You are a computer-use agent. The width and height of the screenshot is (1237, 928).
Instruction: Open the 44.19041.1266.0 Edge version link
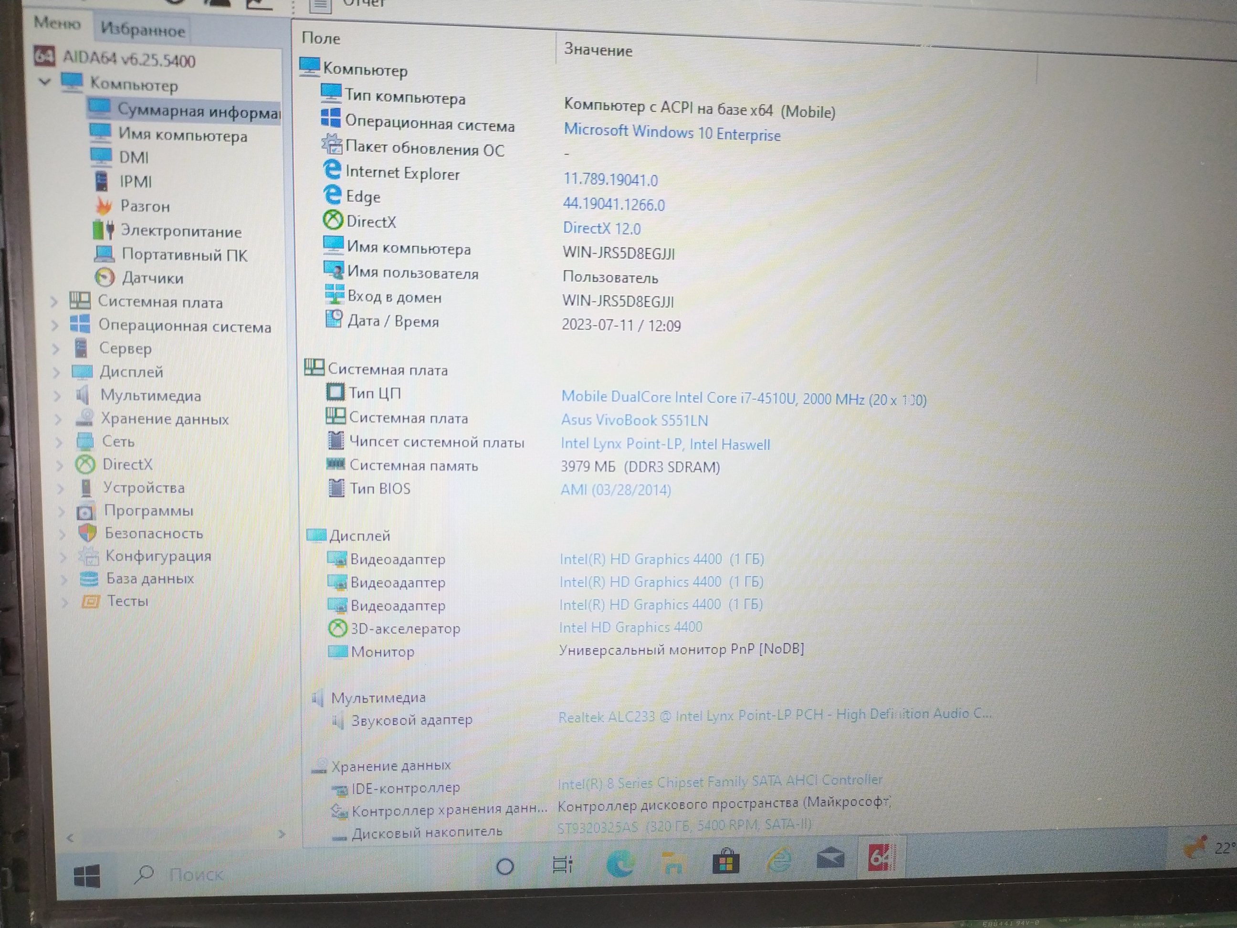(614, 204)
